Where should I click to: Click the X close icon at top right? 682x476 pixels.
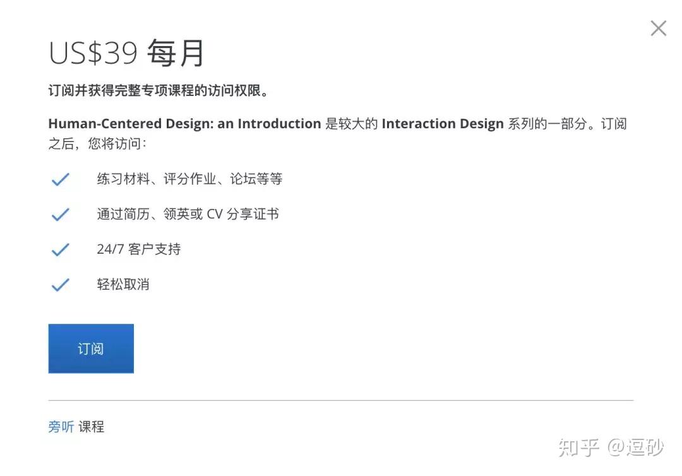coord(659,28)
